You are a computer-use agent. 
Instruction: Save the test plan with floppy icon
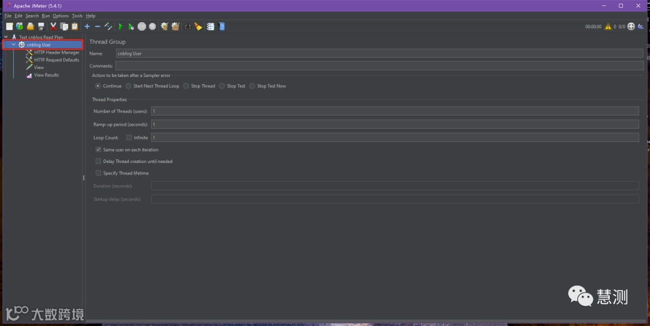click(x=41, y=26)
